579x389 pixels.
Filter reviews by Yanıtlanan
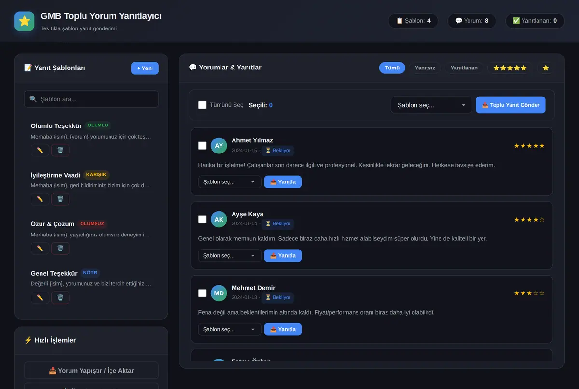464,68
